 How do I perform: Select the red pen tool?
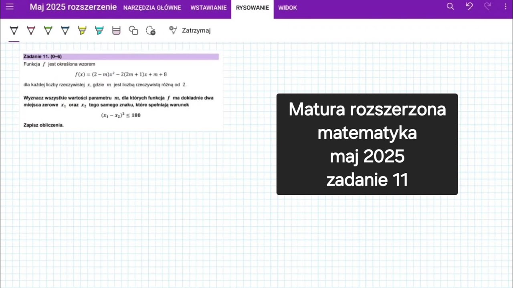31,30
